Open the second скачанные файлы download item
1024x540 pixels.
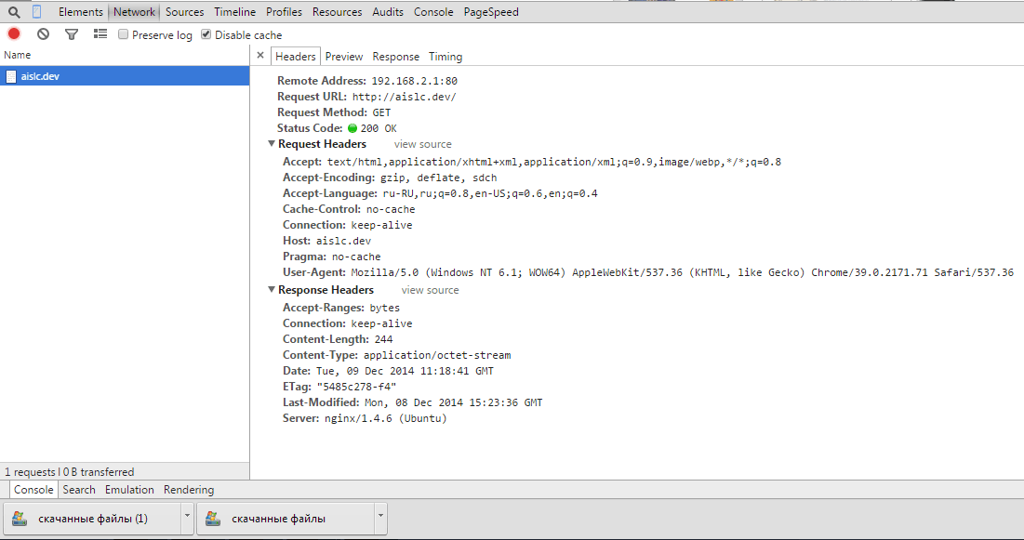pyautogui.click(x=286, y=519)
